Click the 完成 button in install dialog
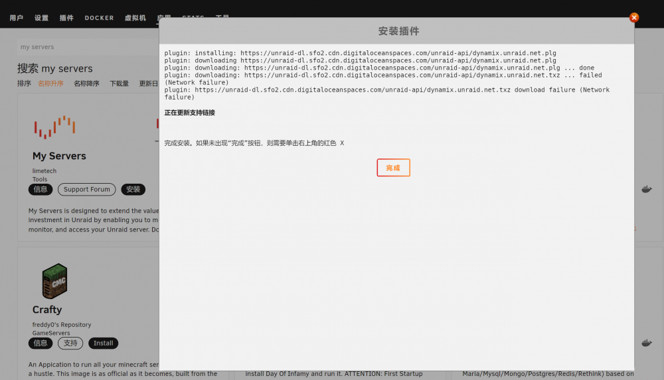 (x=393, y=168)
